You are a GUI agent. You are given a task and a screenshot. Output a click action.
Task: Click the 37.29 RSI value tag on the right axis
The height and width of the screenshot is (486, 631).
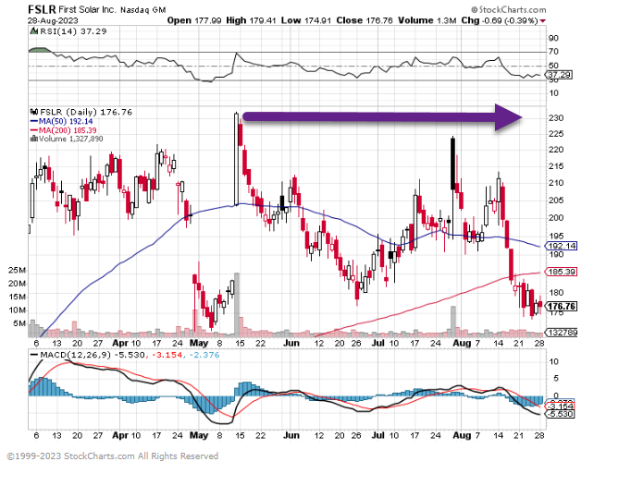(x=560, y=75)
